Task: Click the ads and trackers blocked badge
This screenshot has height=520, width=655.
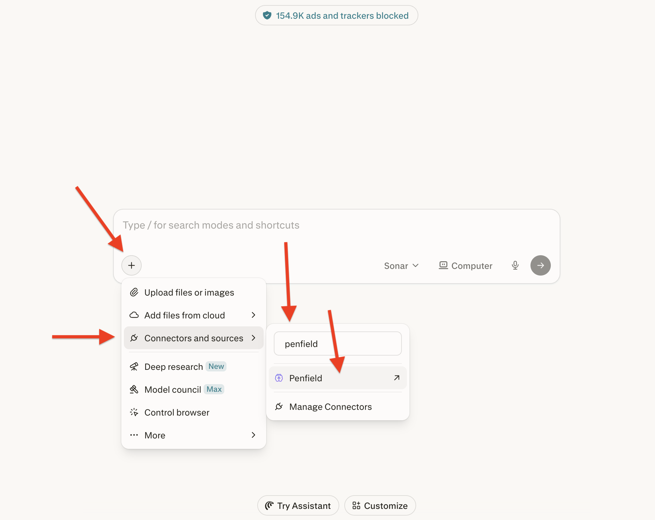Action: coord(336,15)
